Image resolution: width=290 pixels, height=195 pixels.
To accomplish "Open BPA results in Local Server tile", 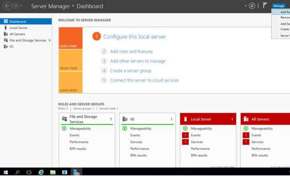I will pos(199,155).
